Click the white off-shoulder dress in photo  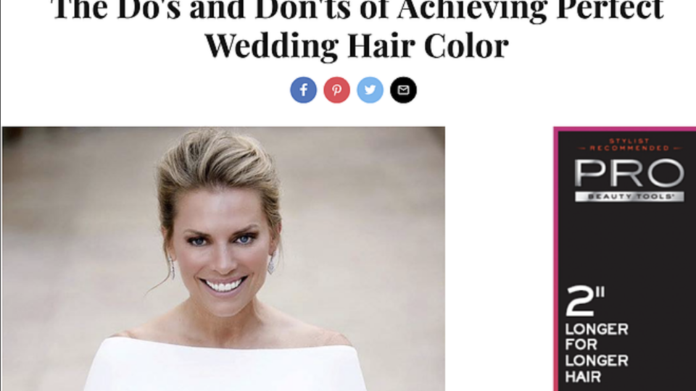pyautogui.click(x=225, y=366)
